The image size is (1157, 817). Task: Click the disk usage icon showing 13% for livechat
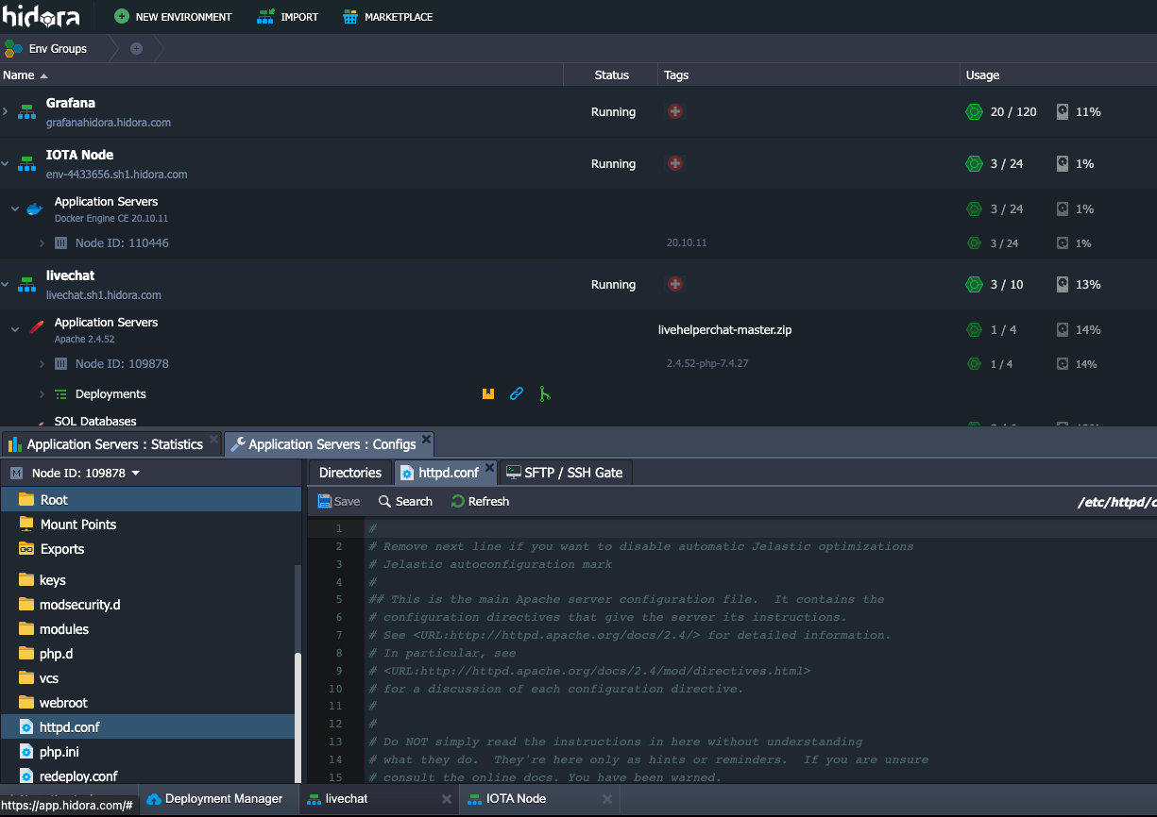pos(1062,284)
